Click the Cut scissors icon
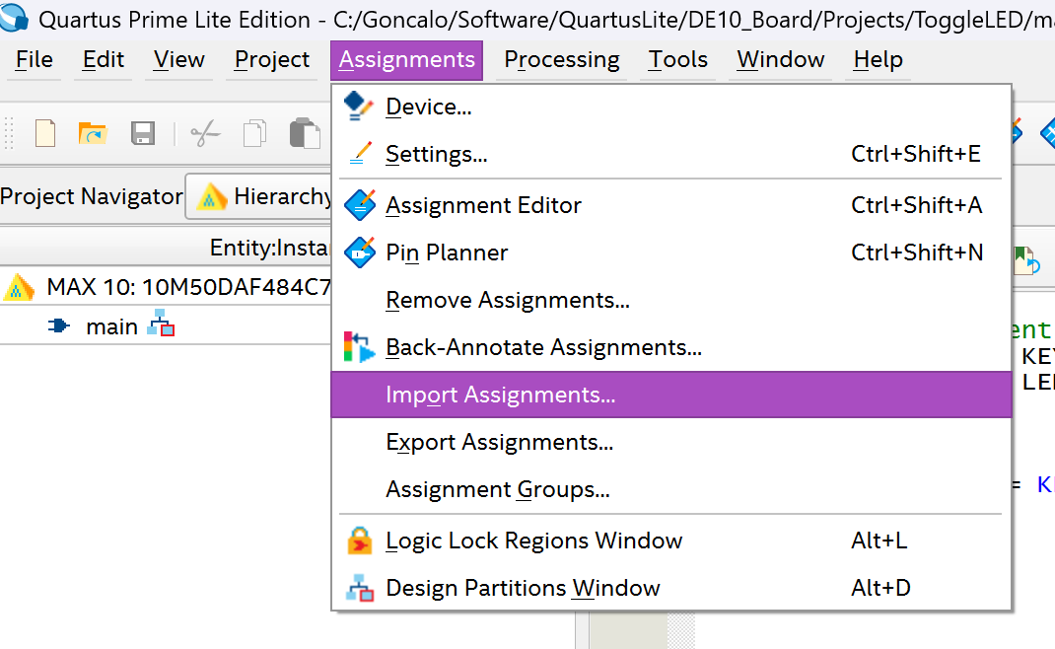This screenshot has height=649, width=1055. pyautogui.click(x=205, y=133)
